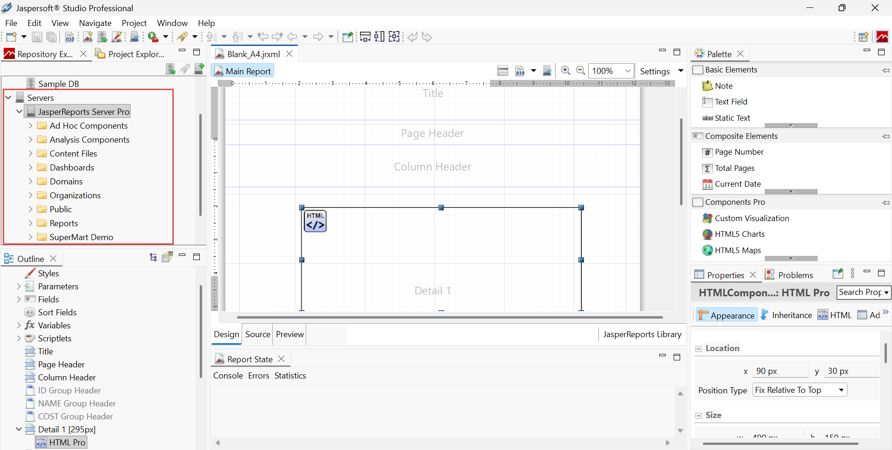Click the red Jaspersoft perspective icon
Viewport: 892px width, 450px height.
click(882, 37)
